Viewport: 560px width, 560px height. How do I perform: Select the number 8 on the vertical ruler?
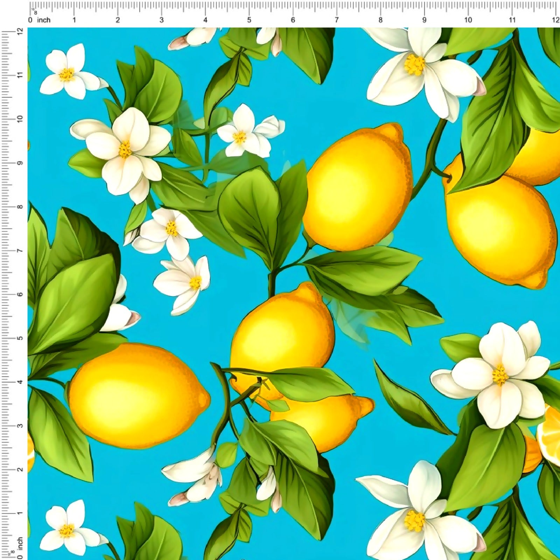20,206
